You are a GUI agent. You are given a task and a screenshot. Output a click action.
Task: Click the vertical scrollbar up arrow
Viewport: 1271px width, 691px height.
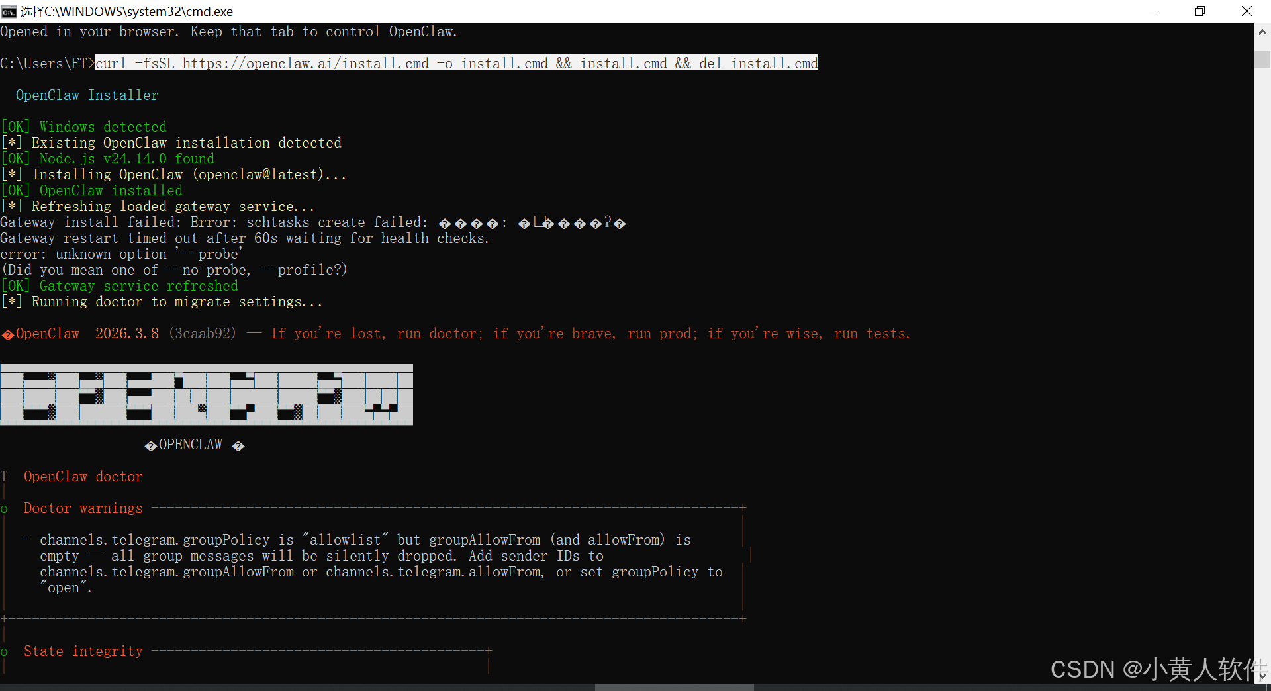click(1262, 32)
